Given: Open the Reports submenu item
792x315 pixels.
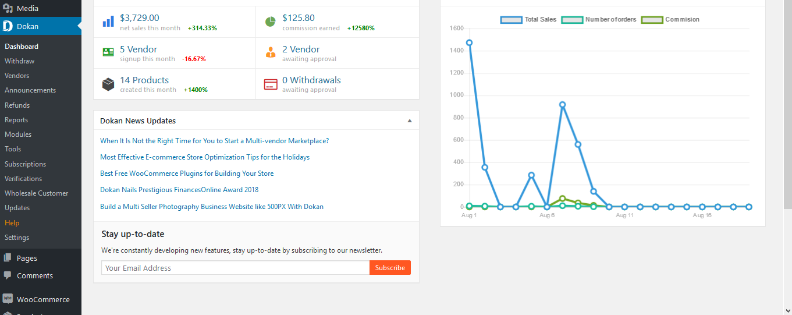Looking at the screenshot, I should tap(16, 120).
